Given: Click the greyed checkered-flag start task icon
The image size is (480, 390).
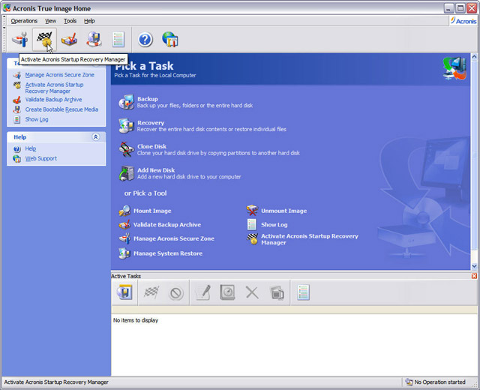Looking at the screenshot, I should pyautogui.click(x=151, y=292).
